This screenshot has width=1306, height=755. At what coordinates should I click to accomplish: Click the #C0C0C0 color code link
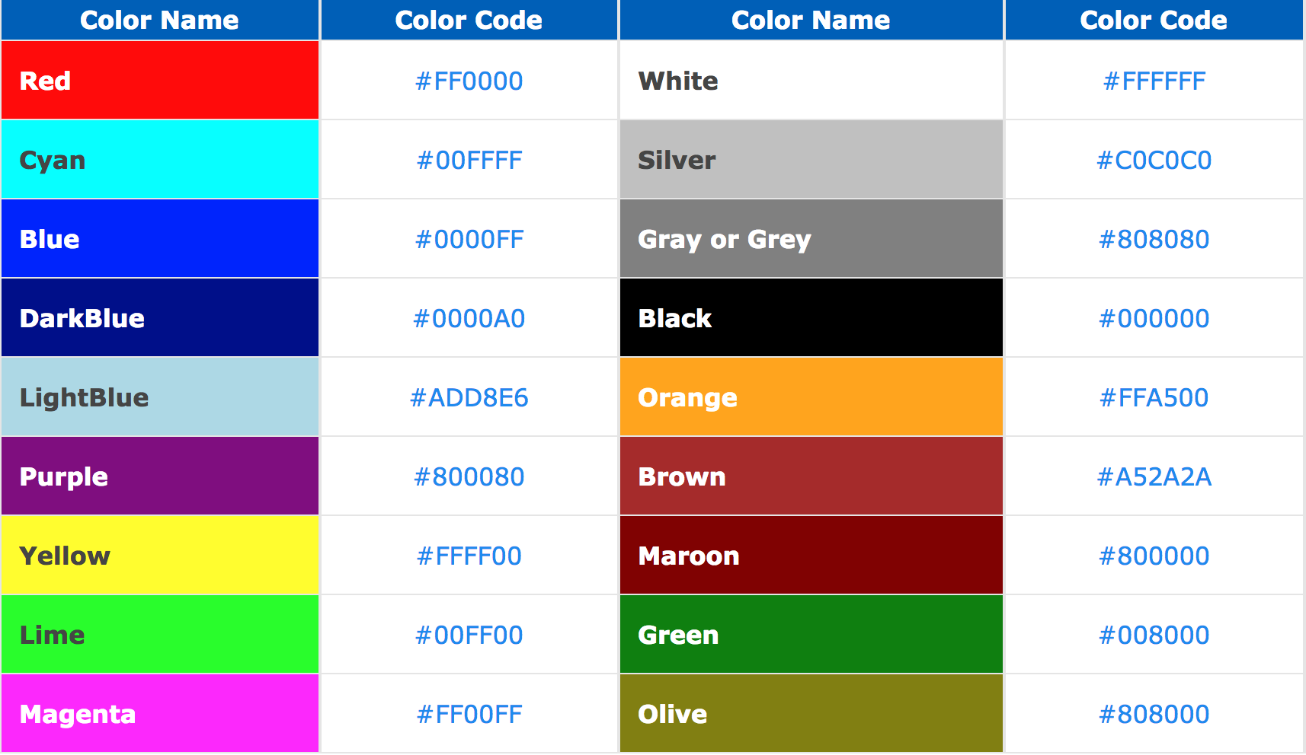coord(1154,160)
